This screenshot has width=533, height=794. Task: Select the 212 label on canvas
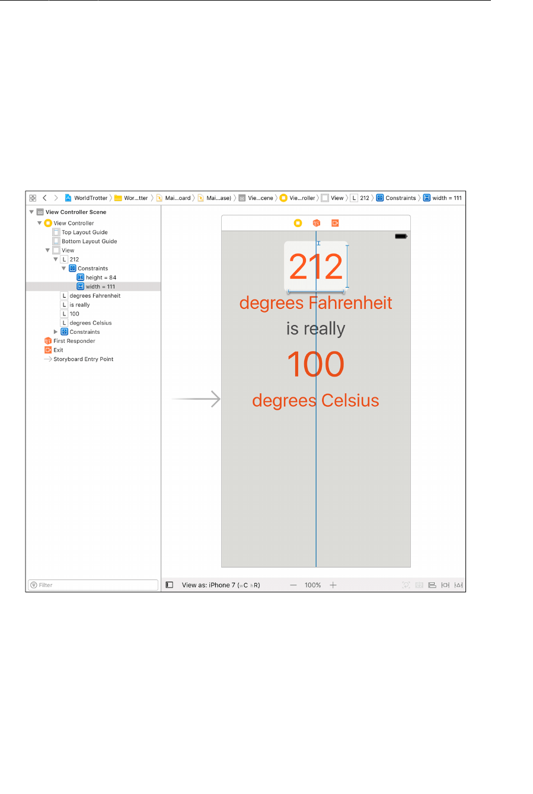point(316,266)
